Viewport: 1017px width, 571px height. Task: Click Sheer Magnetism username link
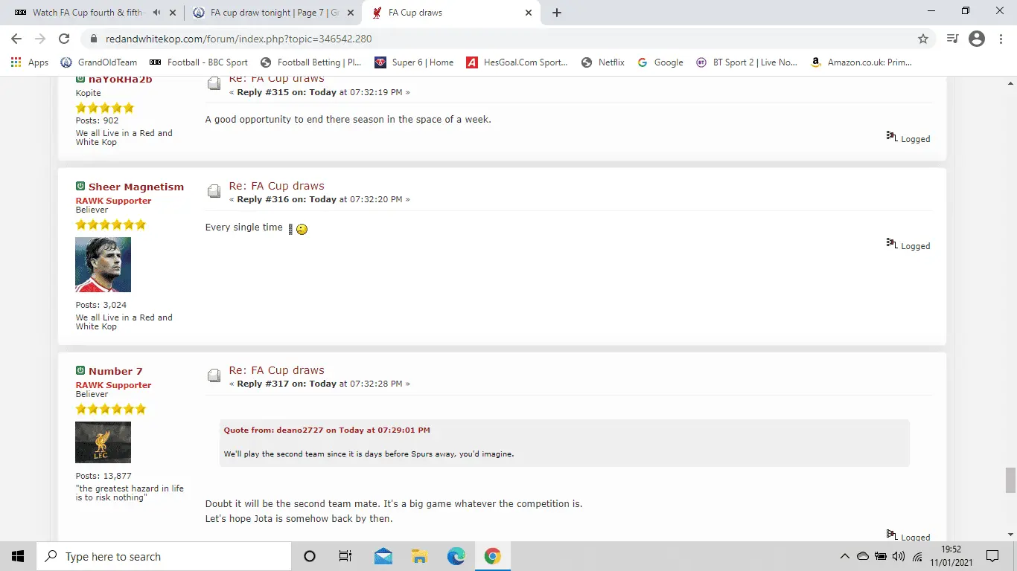136,187
